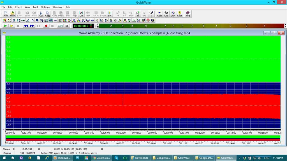The width and height of the screenshot is (287, 161).
Task: Click the red right channel waveform
Action: [x=143, y=106]
